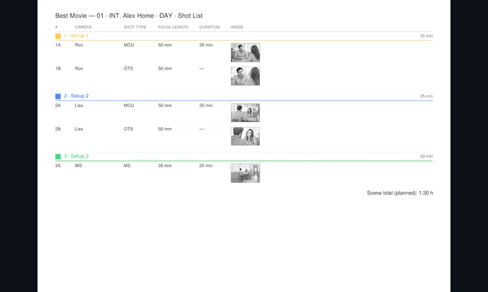Select the '3 · Setup 3' heading
Image resolution: width=488 pixels, height=292 pixels.
[76, 156]
